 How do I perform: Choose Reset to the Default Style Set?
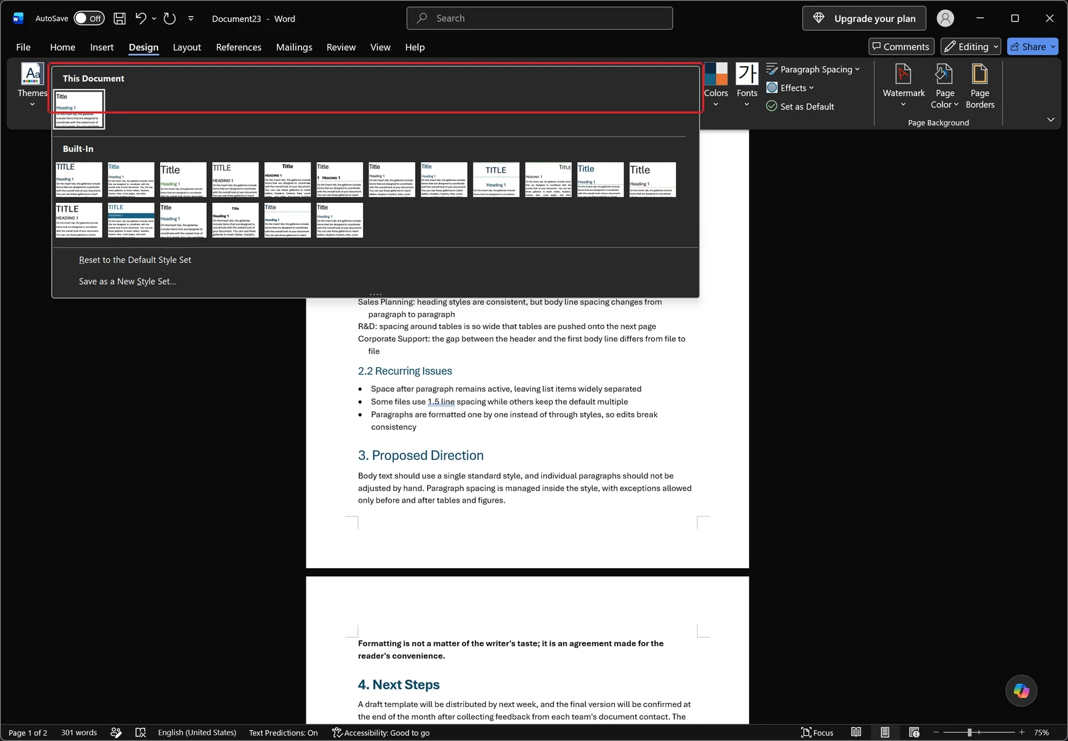[x=135, y=260]
